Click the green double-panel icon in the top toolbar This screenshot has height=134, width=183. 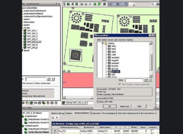pos(76,4)
